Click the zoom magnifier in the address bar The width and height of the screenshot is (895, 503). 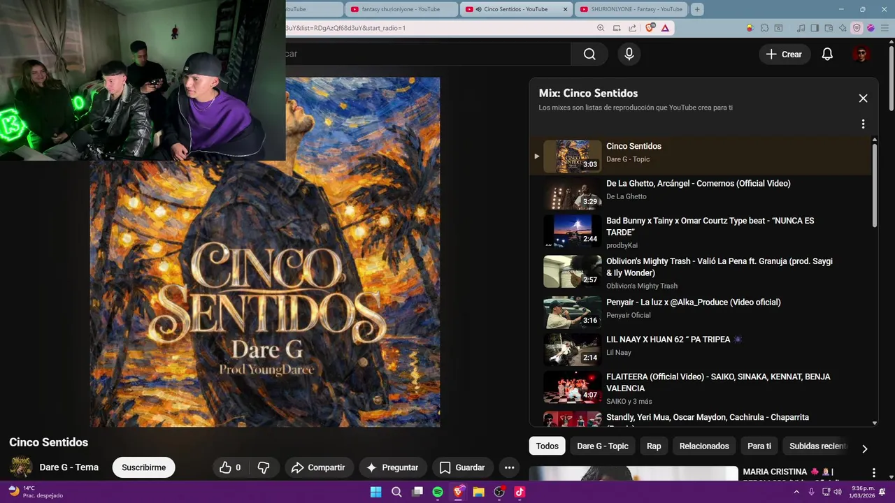tap(601, 28)
